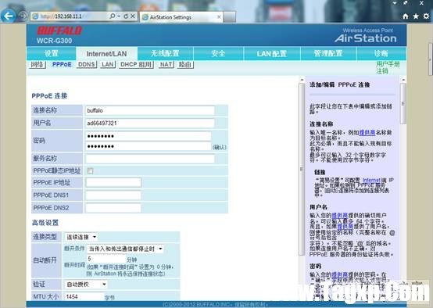Click 提供商 link under 密码 help
The height and width of the screenshot is (308, 433).
tap(340, 275)
